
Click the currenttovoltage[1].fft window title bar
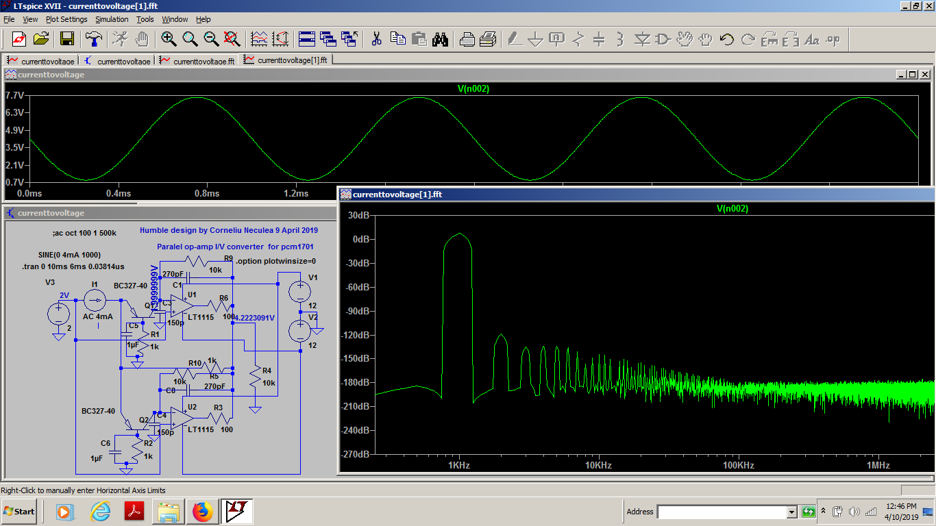tap(637, 194)
